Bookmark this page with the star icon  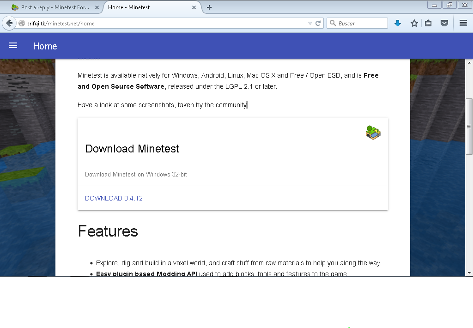click(x=414, y=23)
